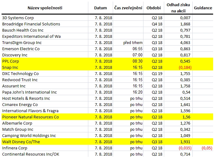Click the estimate value '1,758'

(x=185, y=86)
